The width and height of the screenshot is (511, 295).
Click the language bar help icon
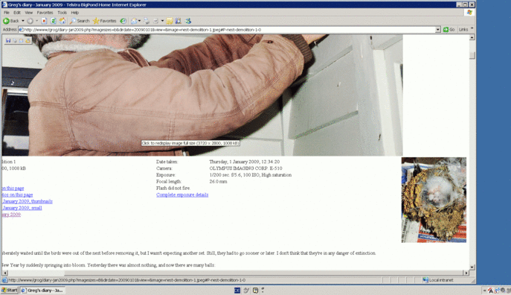pyautogui.click(x=256, y=290)
